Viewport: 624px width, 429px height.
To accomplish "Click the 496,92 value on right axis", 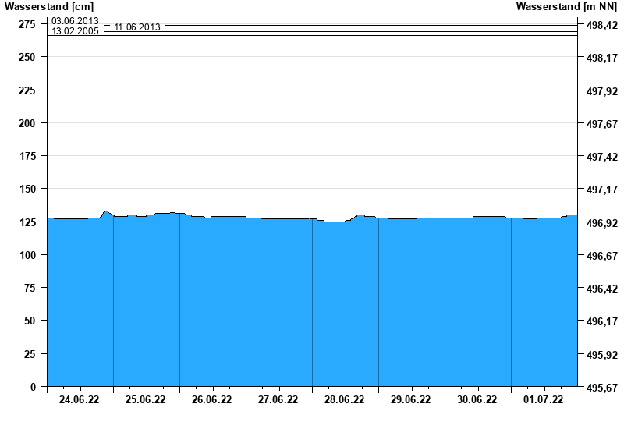I will point(601,224).
